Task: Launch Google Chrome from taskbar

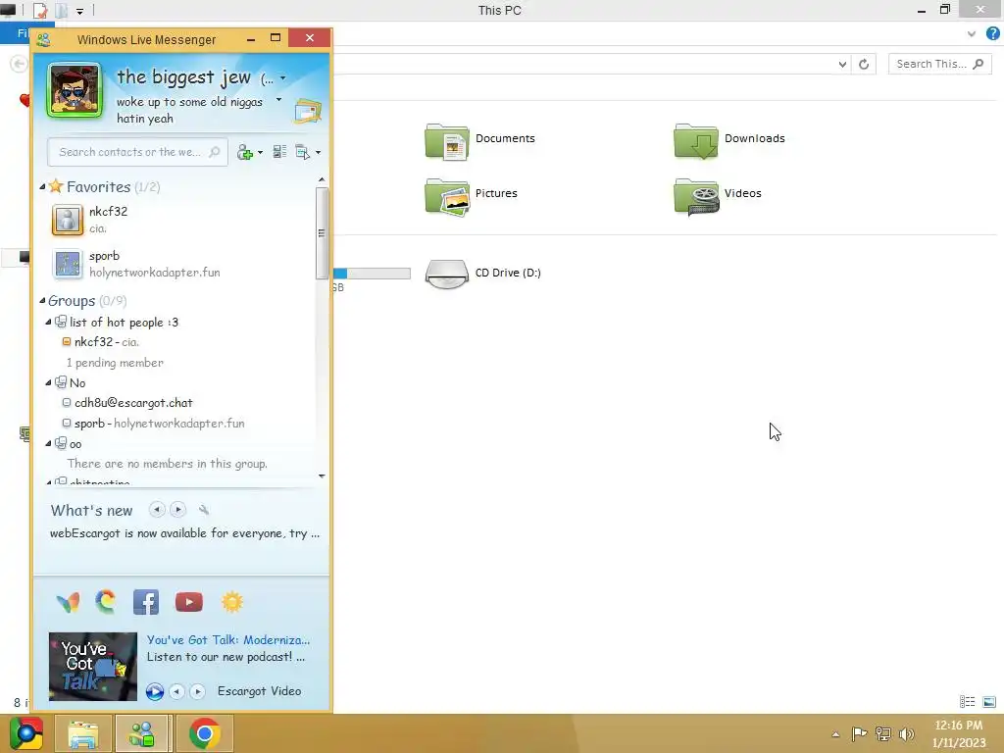Action: pyautogui.click(x=204, y=733)
